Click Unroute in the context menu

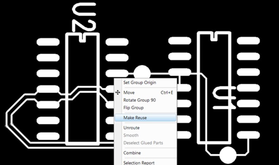[x=131, y=128]
